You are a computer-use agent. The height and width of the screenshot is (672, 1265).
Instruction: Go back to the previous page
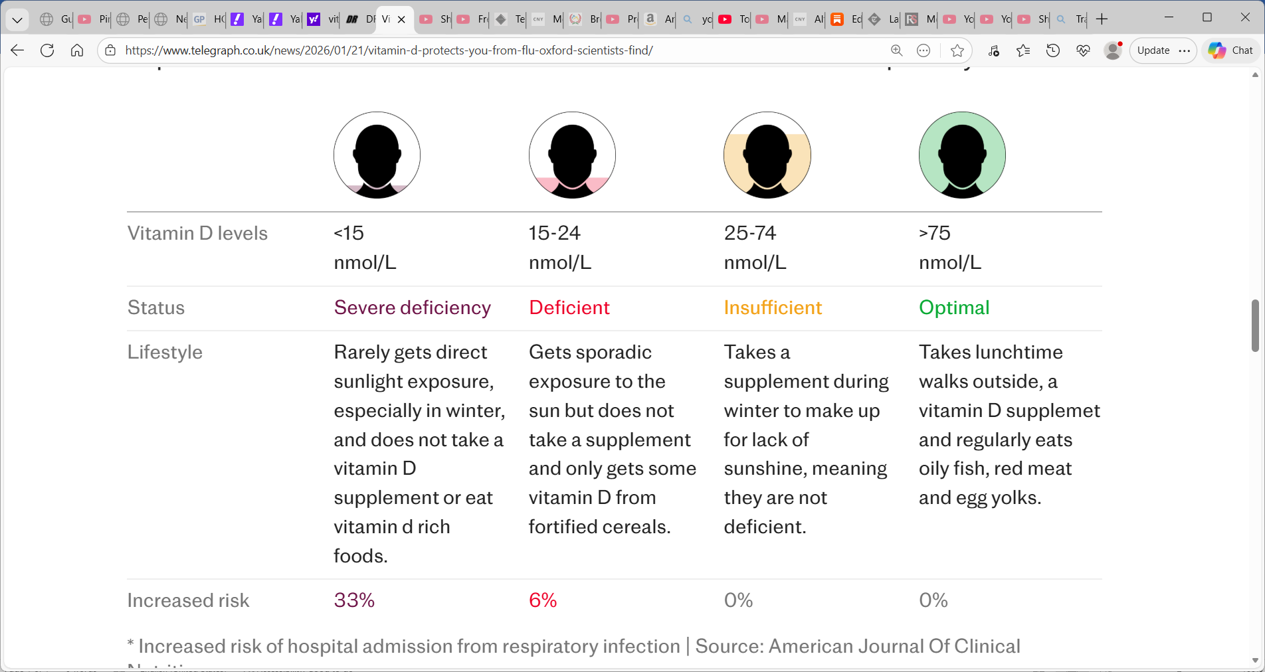[x=17, y=50]
